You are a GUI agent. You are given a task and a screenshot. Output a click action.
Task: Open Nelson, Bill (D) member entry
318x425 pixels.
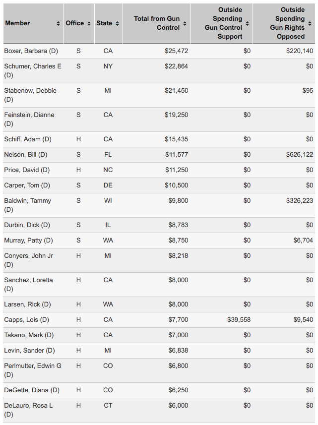click(26, 154)
